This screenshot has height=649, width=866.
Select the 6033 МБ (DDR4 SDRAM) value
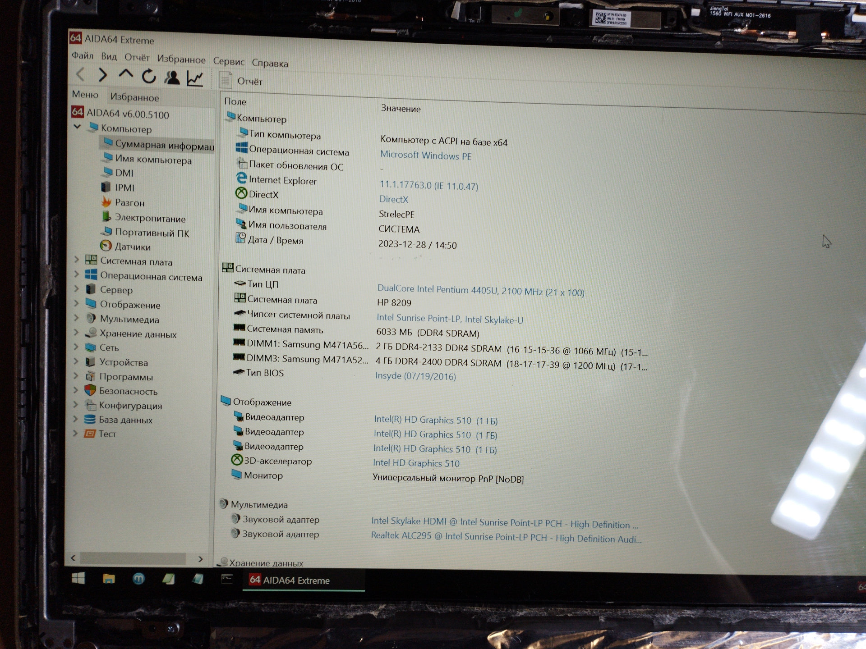click(428, 333)
